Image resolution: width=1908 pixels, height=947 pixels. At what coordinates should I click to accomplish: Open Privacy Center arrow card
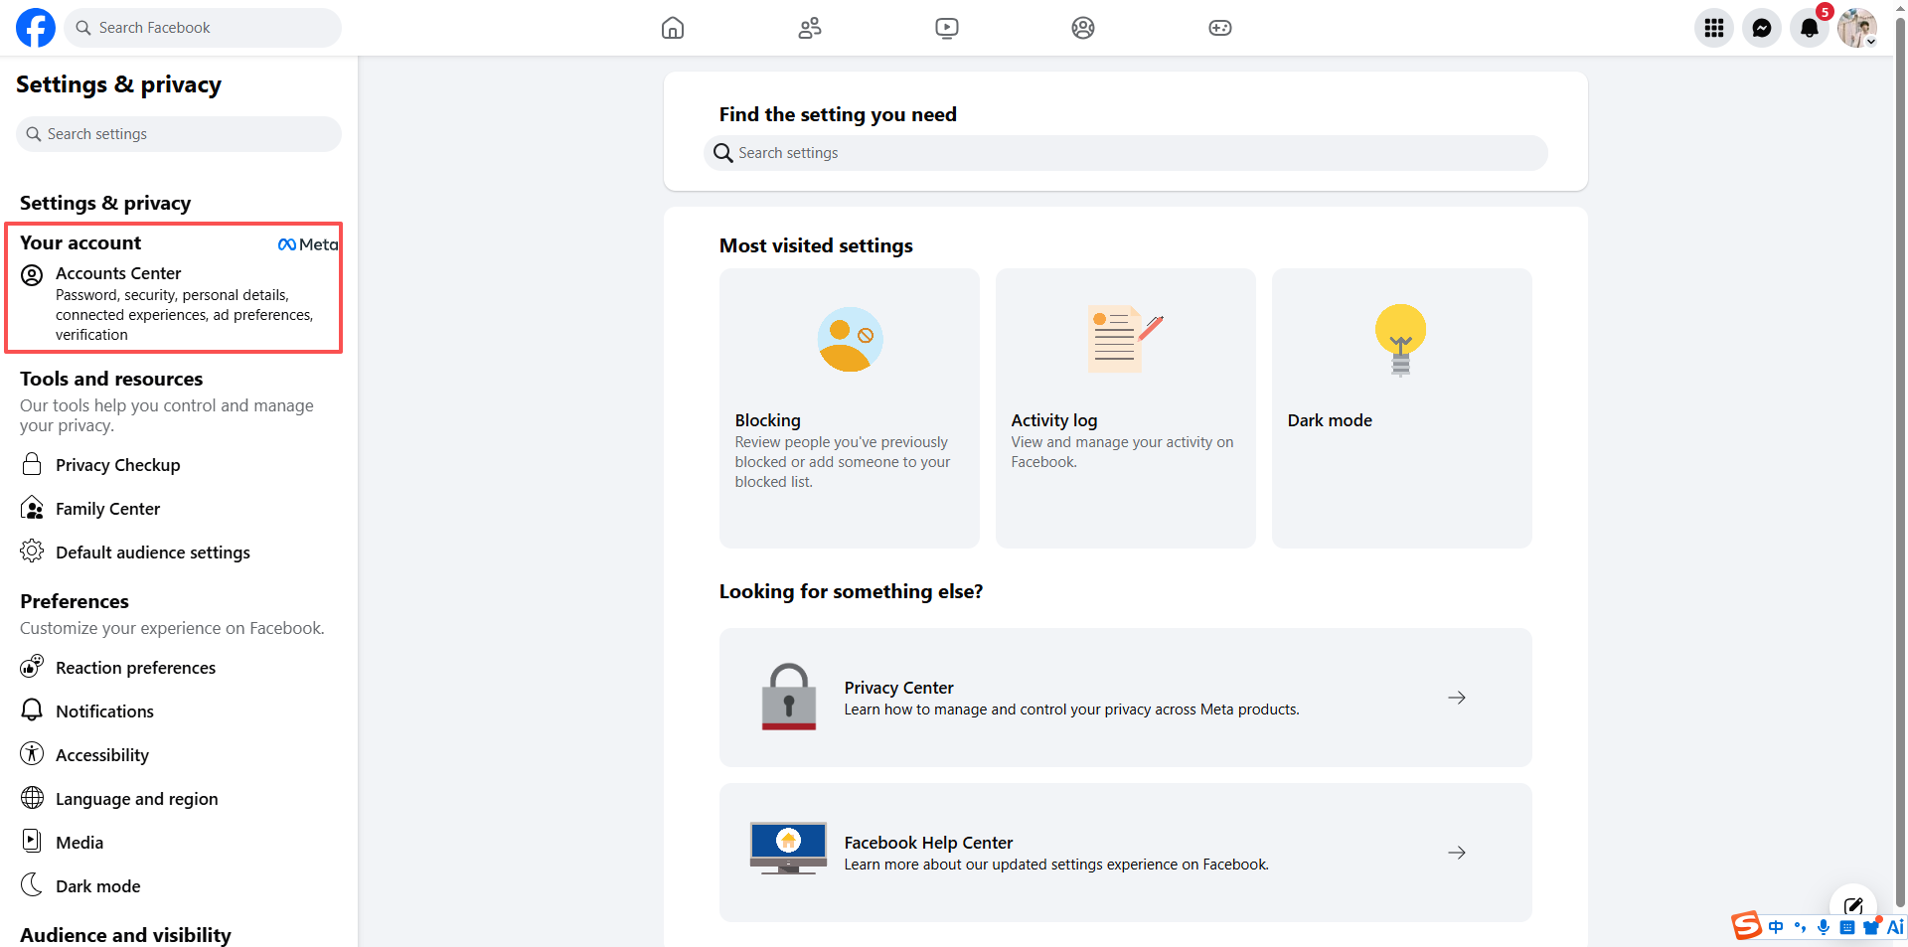pos(1125,698)
